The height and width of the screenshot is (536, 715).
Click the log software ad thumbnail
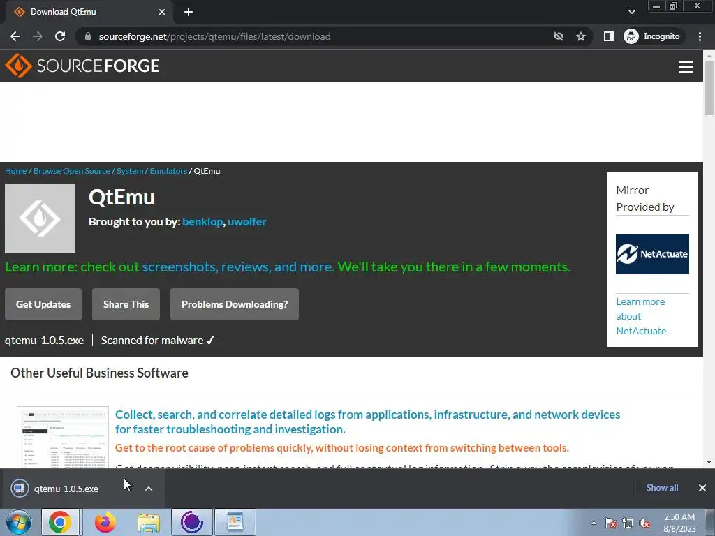tap(63, 438)
